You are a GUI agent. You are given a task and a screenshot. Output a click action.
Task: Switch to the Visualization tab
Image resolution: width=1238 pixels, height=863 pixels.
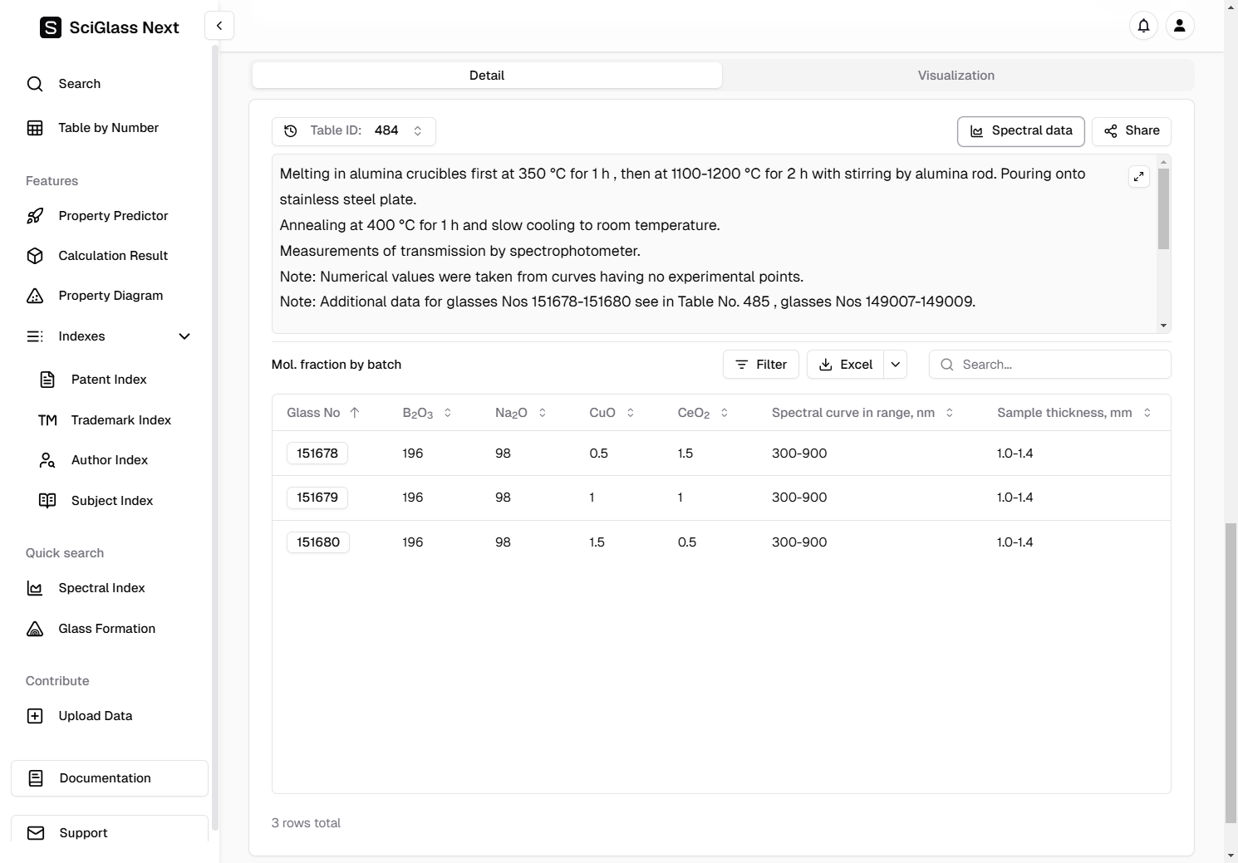[956, 76]
